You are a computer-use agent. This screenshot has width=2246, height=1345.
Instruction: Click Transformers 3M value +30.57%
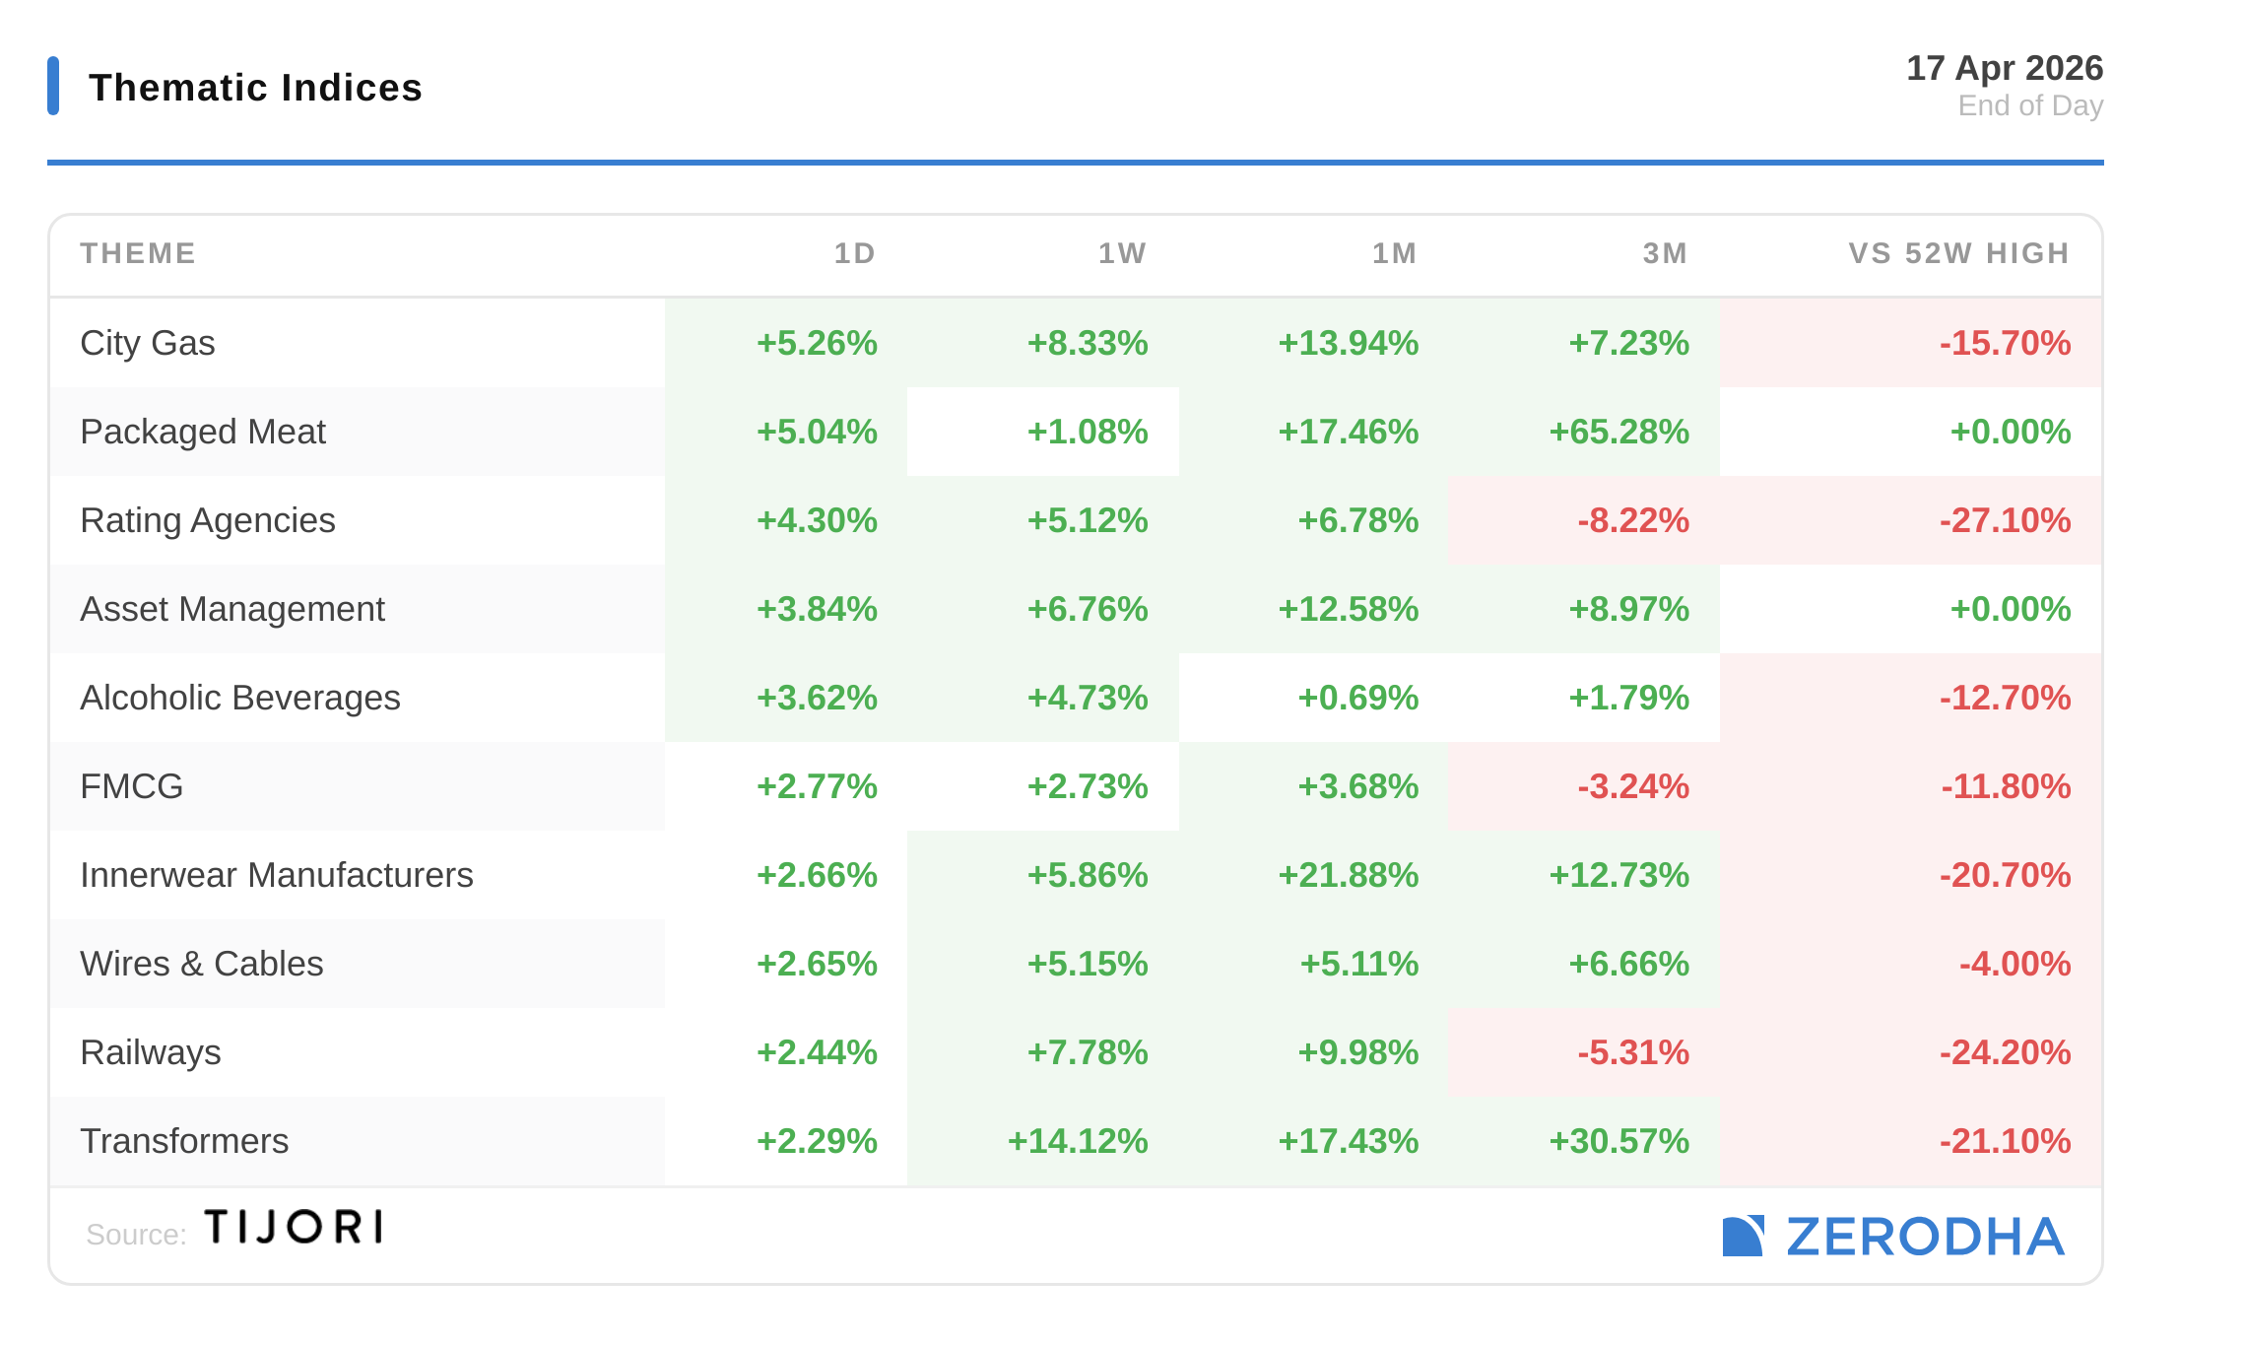coord(1618,1141)
